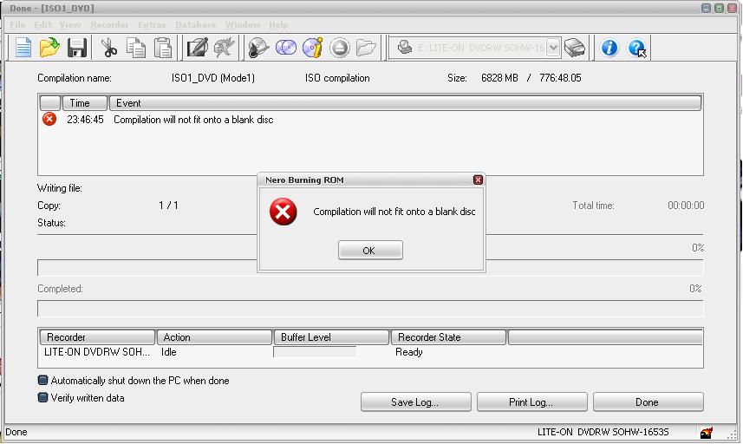Open the Window menu
This screenshot has height=444, width=743.
242,24
